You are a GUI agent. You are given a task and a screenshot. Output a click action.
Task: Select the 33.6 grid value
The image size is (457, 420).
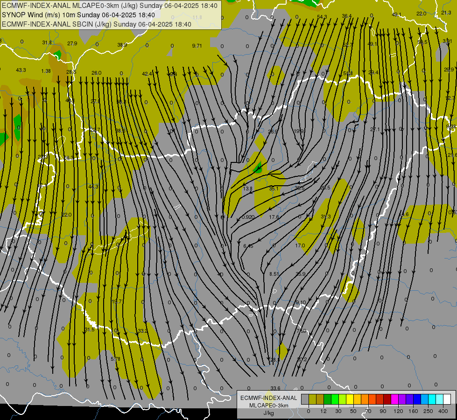(x=275, y=388)
